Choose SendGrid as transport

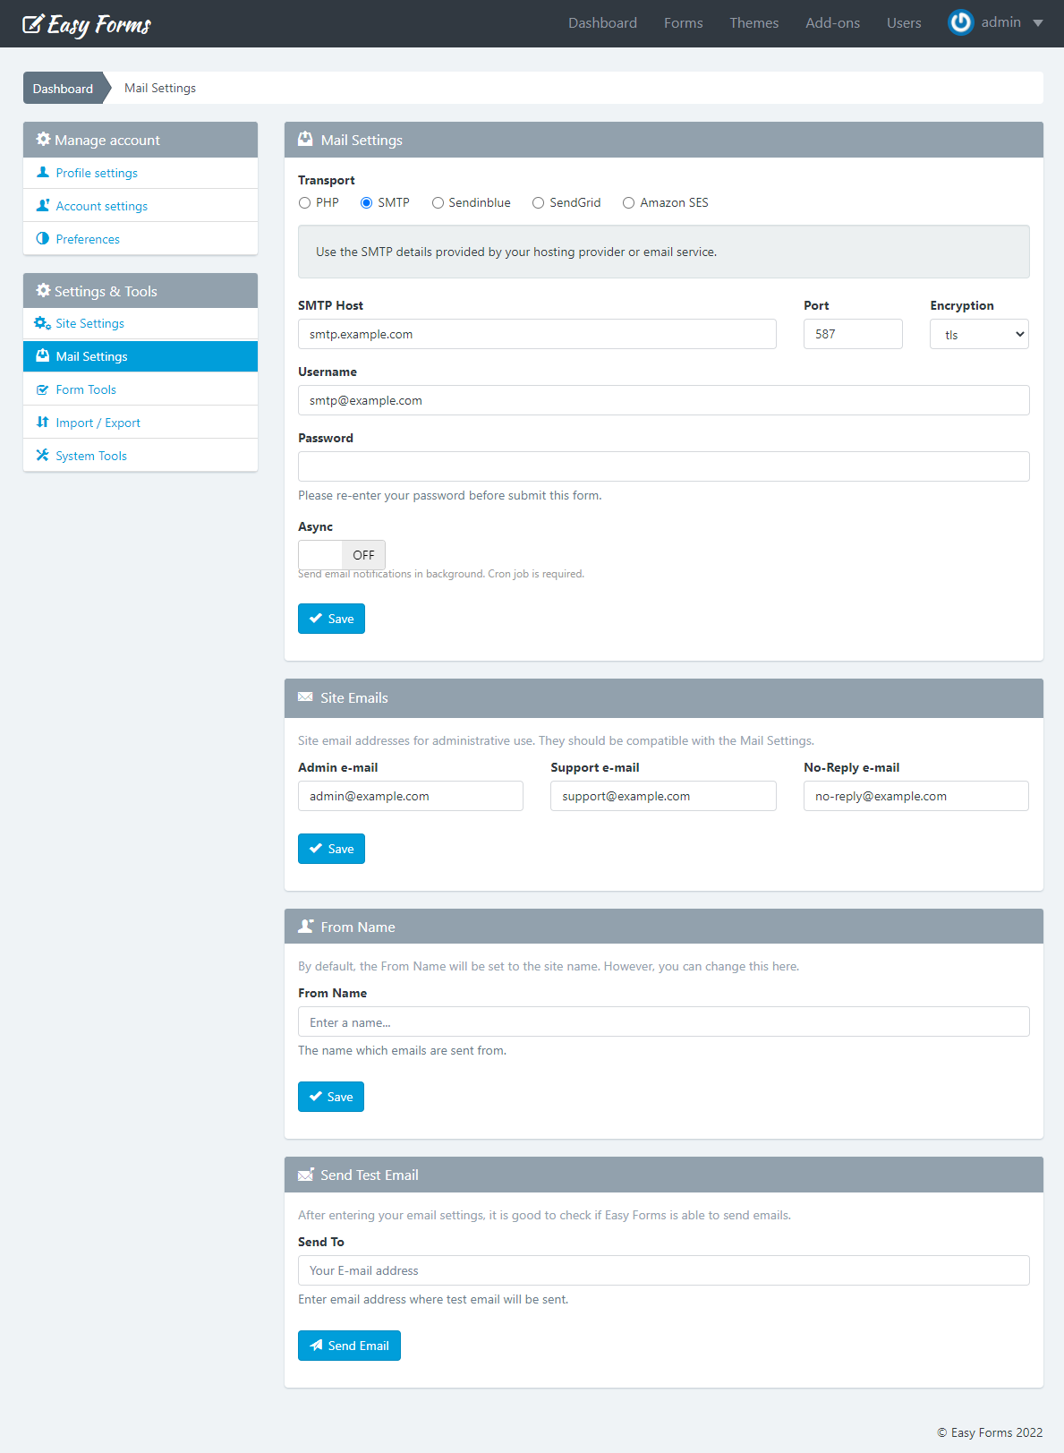point(538,203)
